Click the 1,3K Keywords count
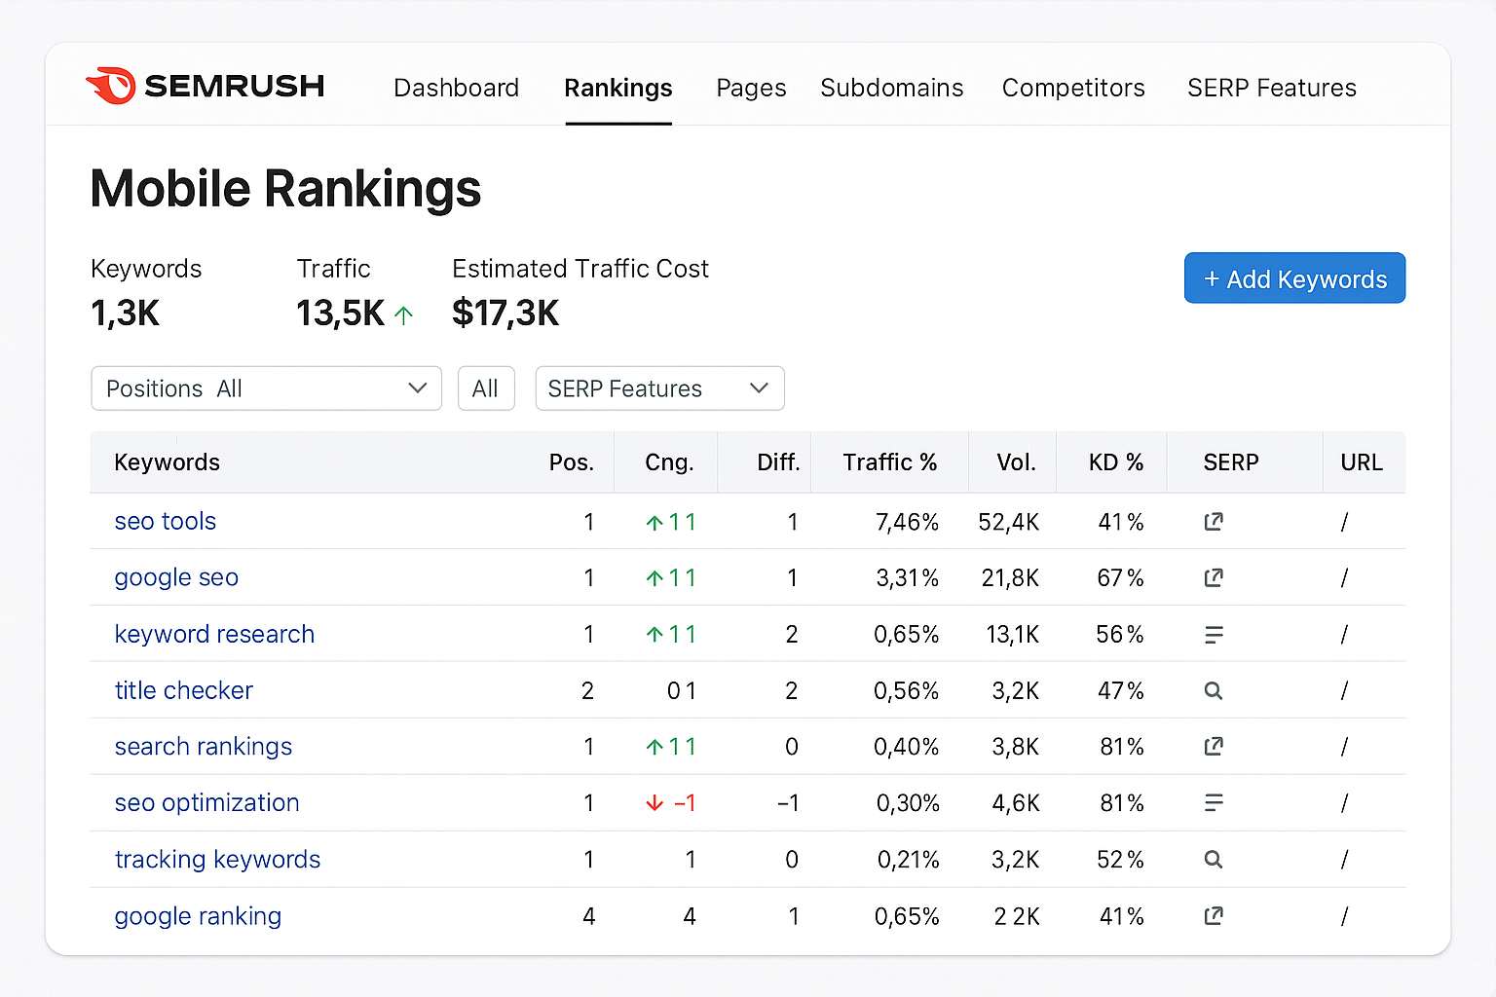Image resolution: width=1496 pixels, height=997 pixels. [125, 314]
